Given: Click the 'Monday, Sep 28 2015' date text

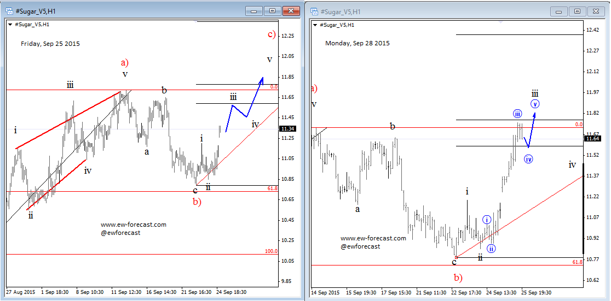Looking at the screenshot, I should tap(357, 43).
